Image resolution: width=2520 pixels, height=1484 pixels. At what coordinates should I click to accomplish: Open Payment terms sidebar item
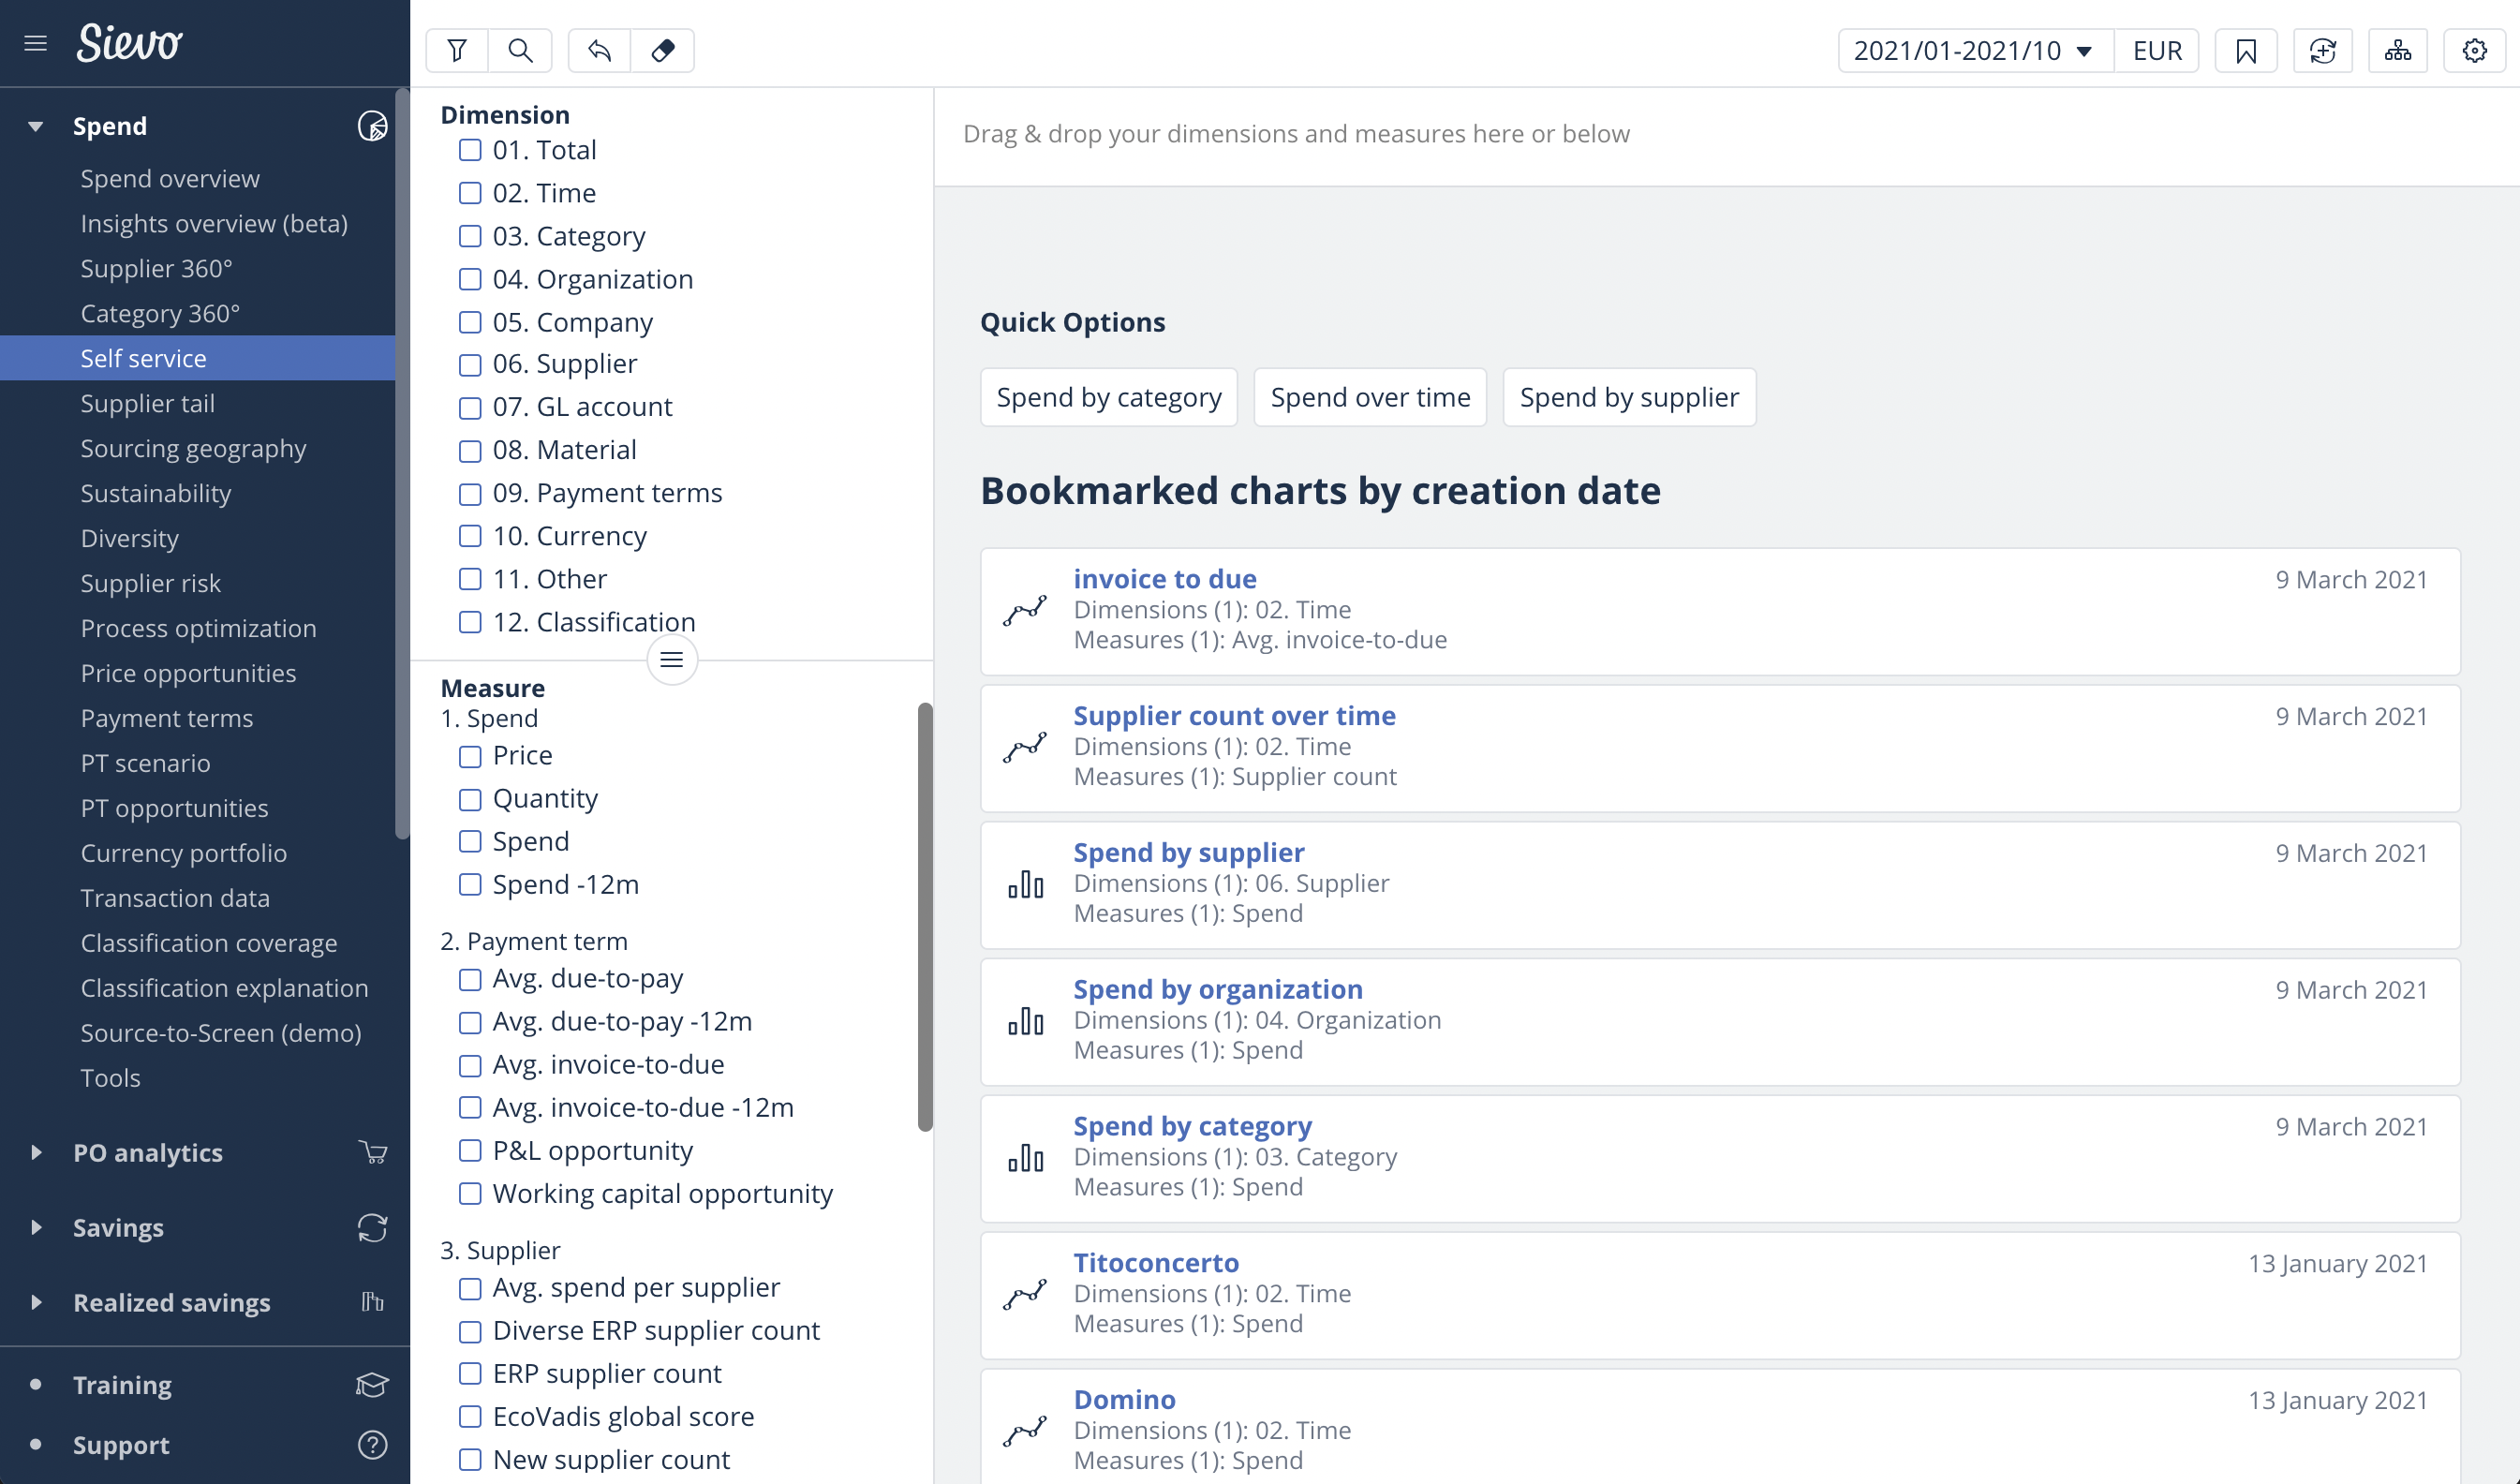click(x=166, y=718)
